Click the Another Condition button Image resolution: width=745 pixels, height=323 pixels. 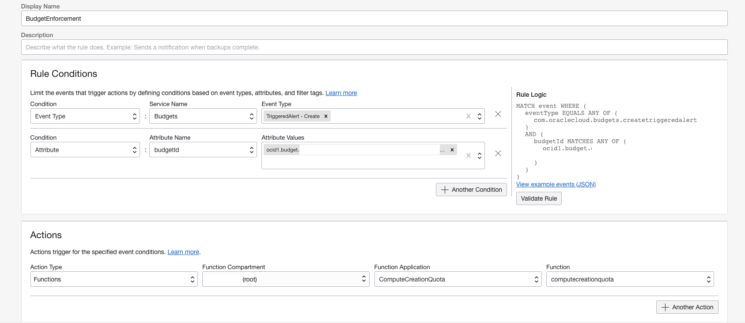coord(471,190)
